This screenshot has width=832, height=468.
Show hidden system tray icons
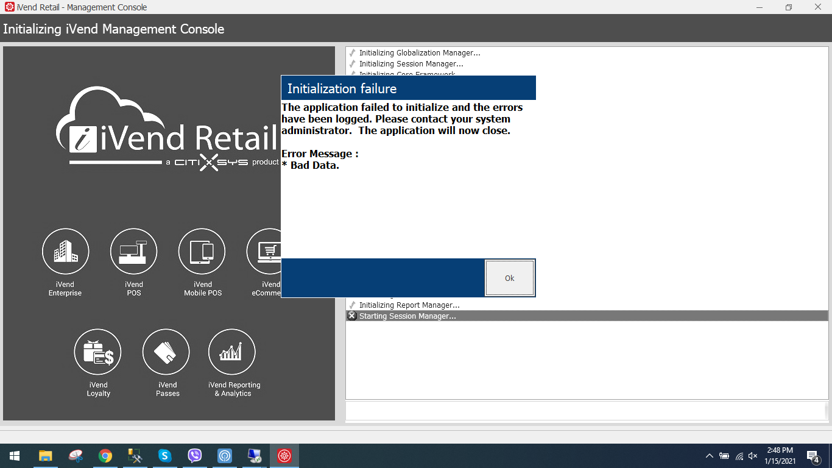[x=709, y=456]
